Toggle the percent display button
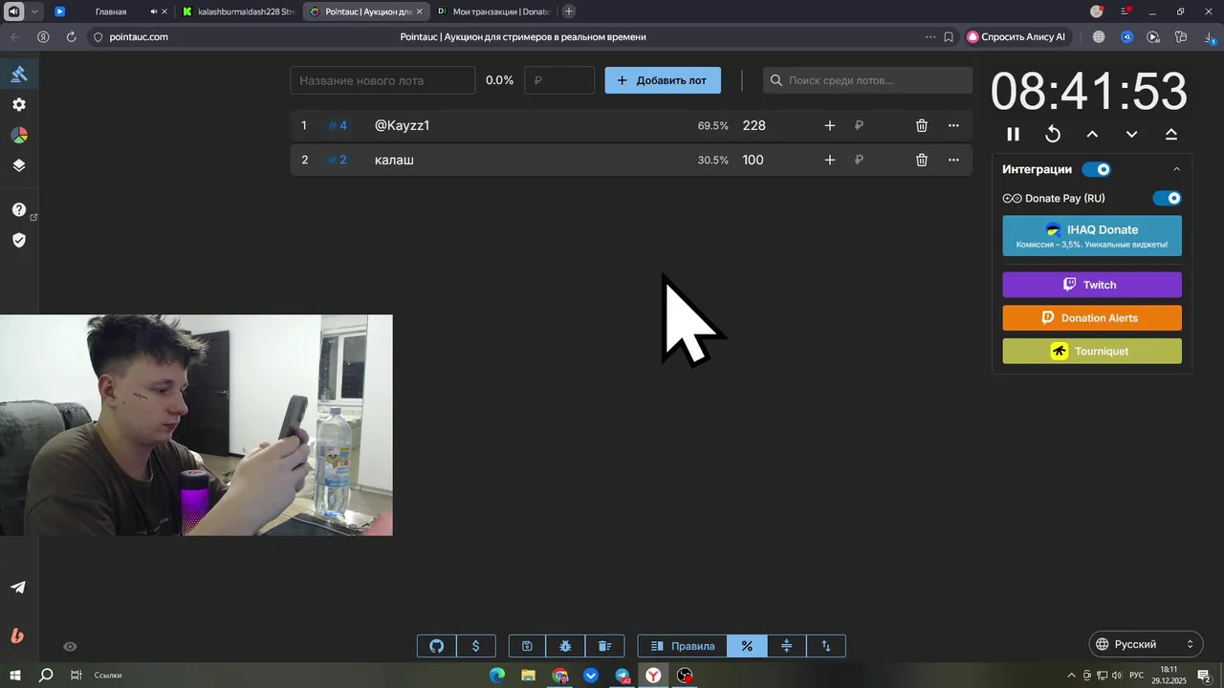1224x688 pixels. click(747, 646)
